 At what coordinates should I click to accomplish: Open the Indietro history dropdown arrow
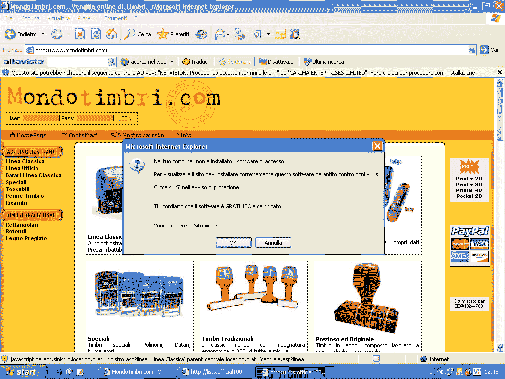[43, 34]
